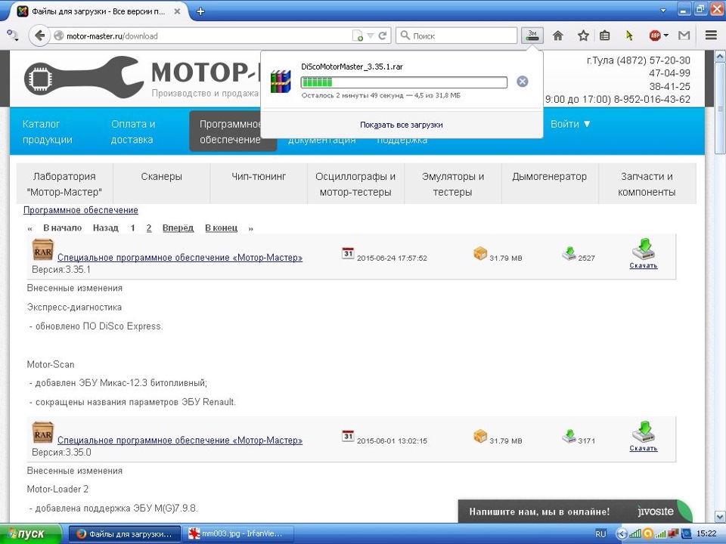Expand the "Войти" login dropdown
The height and width of the screenshot is (544, 726).
[570, 124]
